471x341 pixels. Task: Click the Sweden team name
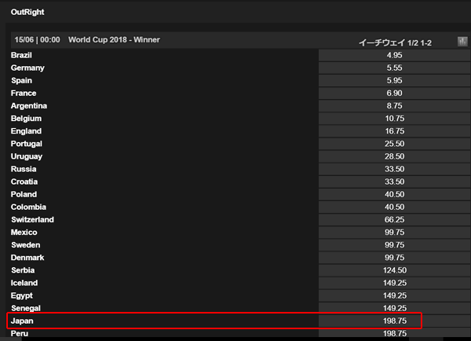click(x=26, y=245)
